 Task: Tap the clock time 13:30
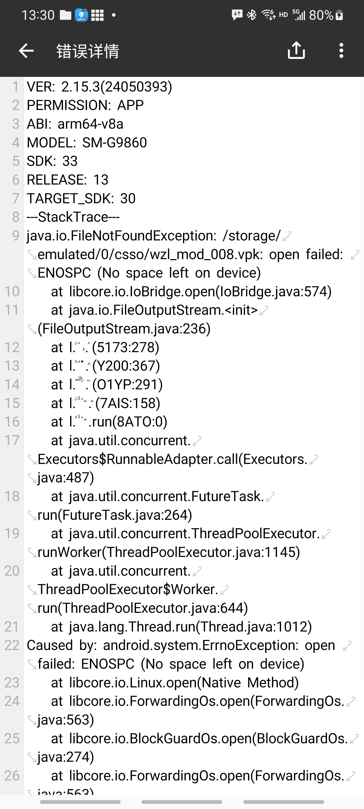click(x=38, y=15)
